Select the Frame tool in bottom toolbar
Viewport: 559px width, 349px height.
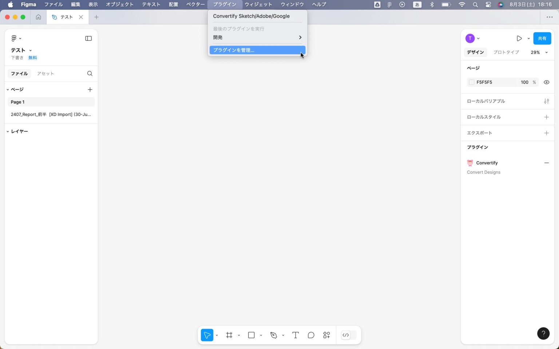pyautogui.click(x=229, y=335)
